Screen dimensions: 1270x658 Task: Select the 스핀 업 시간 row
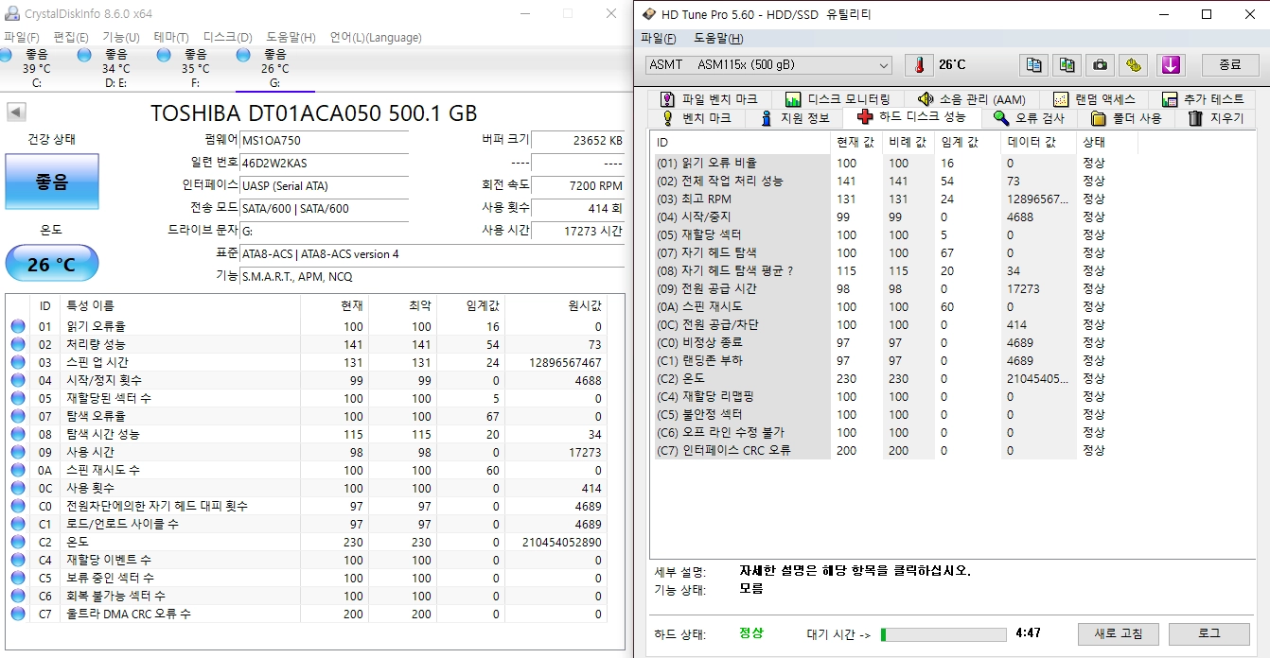(x=307, y=362)
